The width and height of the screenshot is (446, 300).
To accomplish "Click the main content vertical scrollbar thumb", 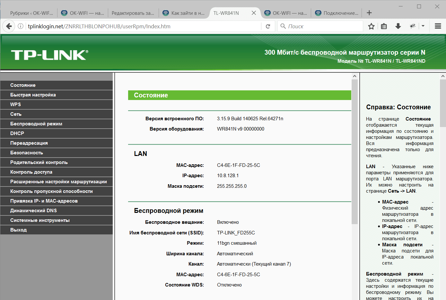I will click(x=354, y=151).
